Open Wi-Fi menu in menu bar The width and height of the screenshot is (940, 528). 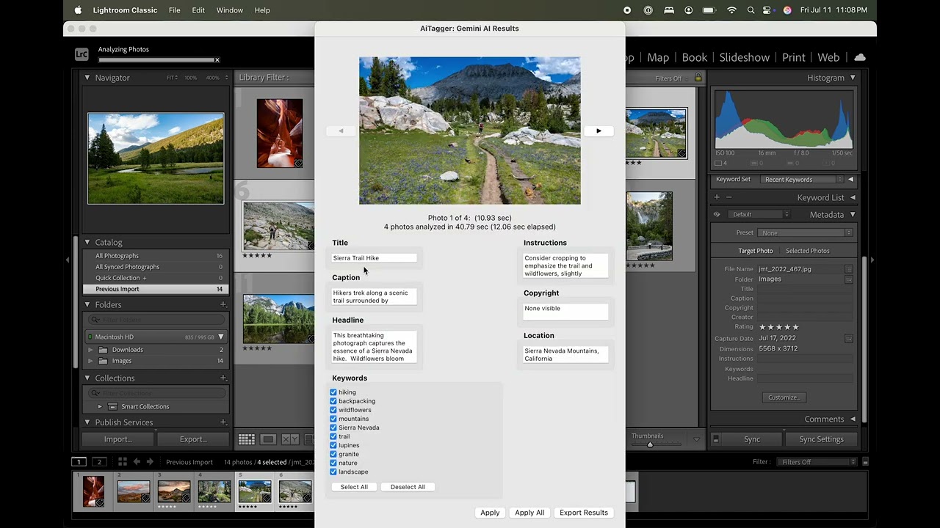pyautogui.click(x=731, y=10)
